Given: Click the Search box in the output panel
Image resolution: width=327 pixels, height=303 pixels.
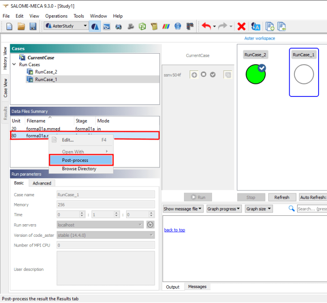Looking at the screenshot, I should 312,209.
